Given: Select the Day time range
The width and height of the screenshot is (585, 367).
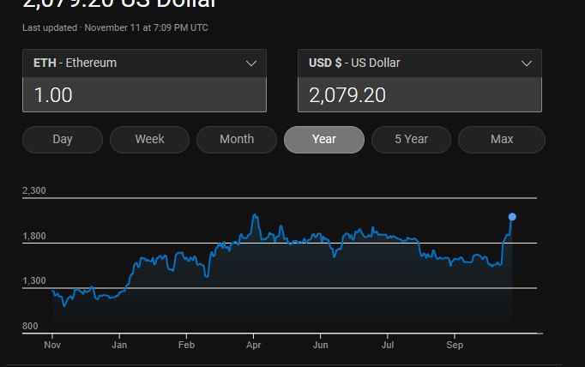Looking at the screenshot, I should (x=63, y=140).
